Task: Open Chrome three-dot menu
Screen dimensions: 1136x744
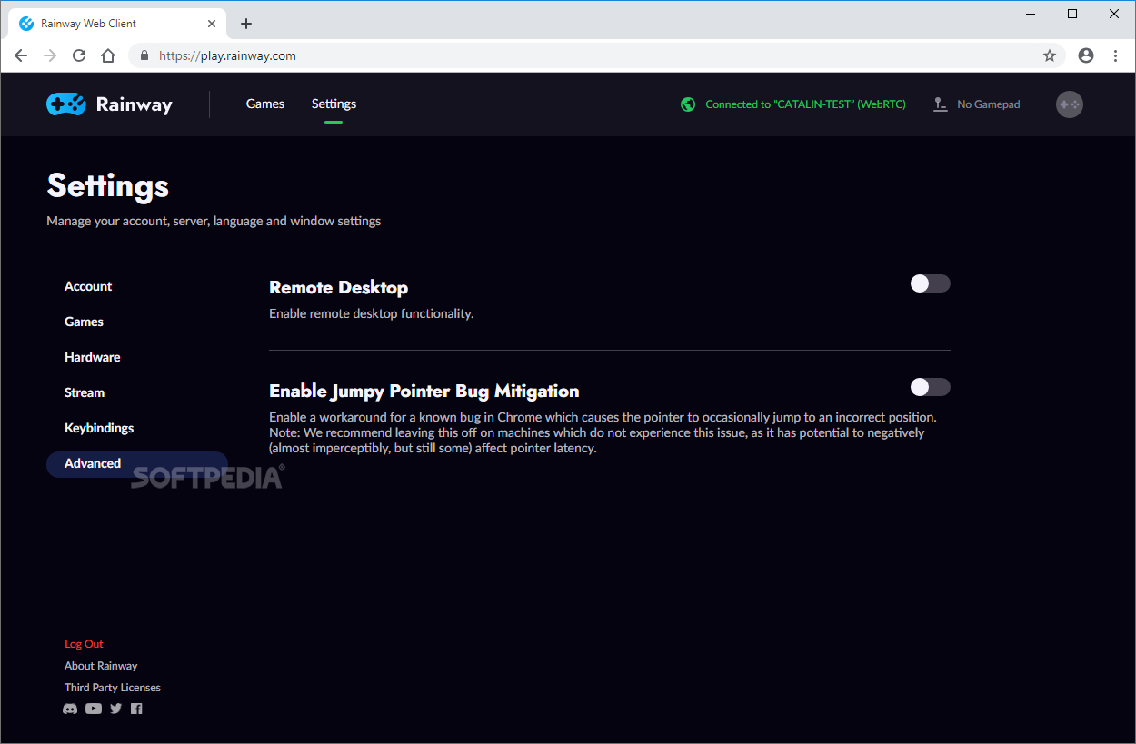Action: tap(1115, 55)
